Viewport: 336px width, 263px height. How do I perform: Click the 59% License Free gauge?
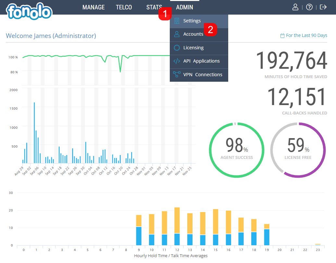(298, 150)
